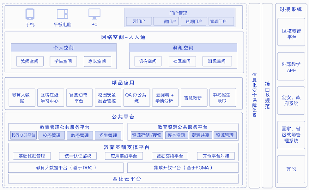309x190 pixels.
Task: Select the 中考招生录取 tile
Action: [223, 98]
